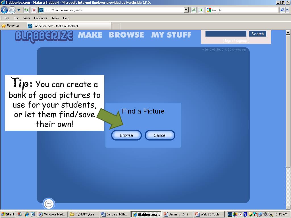Click the scrollbar down arrow
The image size is (291, 218).
tap(288, 207)
